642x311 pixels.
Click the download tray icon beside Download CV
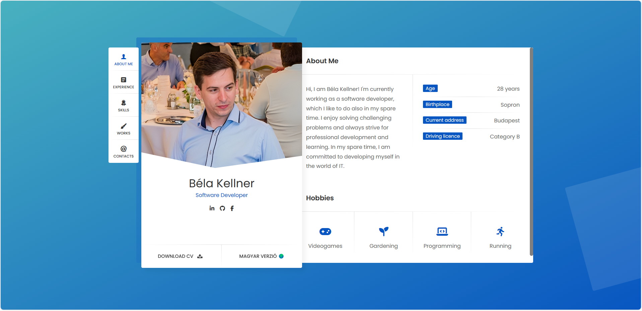[200, 256]
